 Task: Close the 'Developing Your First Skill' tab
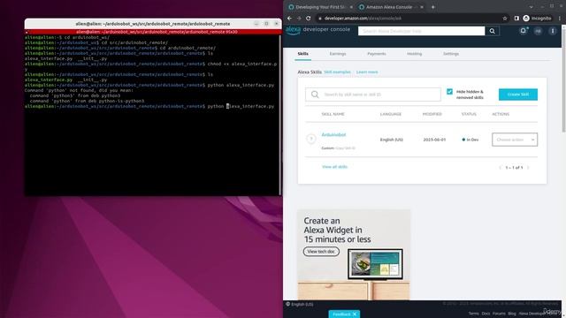[x=351, y=7]
